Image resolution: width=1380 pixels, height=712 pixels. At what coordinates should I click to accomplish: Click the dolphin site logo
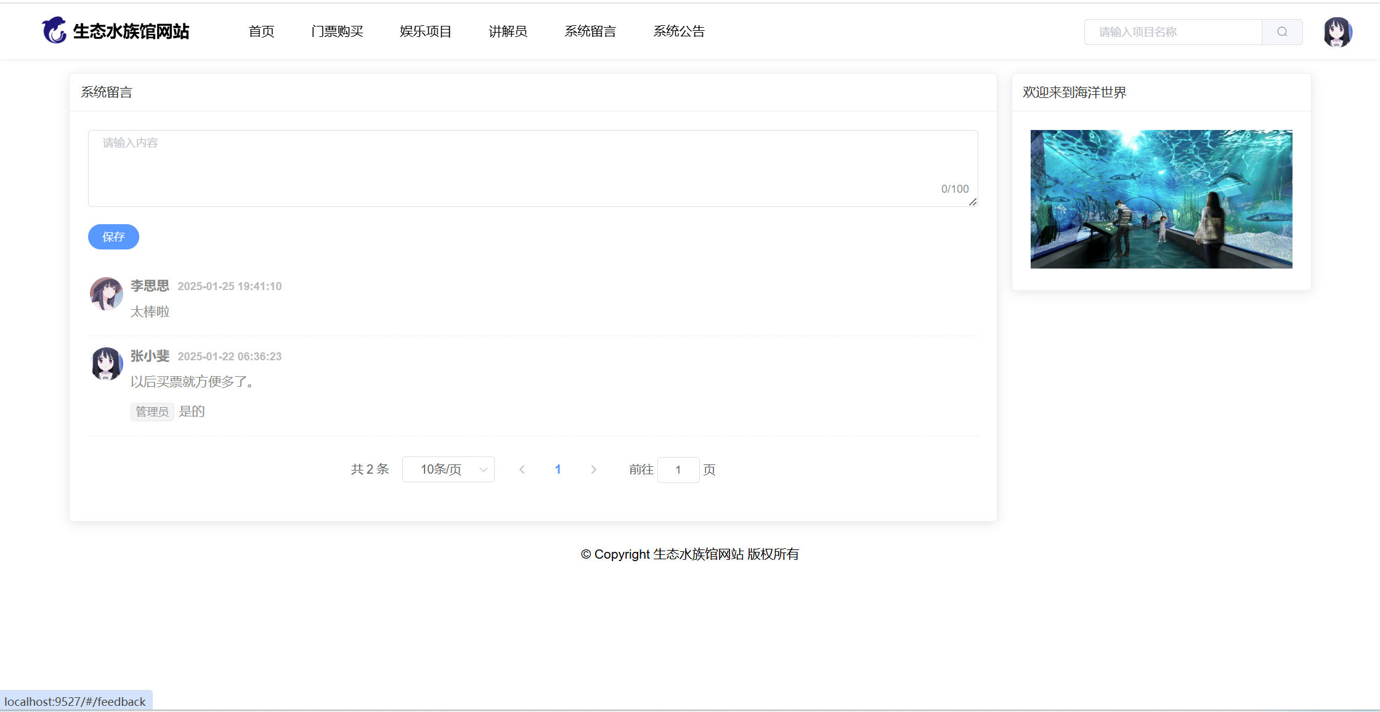[54, 30]
